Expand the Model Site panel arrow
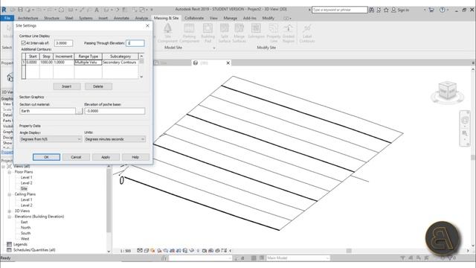476x268 pixels. pos(213,48)
